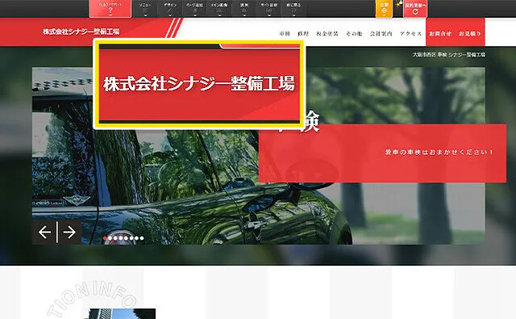516x319 pixels.
Task: Click the orange globe publish button
Action: pyautogui.click(x=384, y=9)
